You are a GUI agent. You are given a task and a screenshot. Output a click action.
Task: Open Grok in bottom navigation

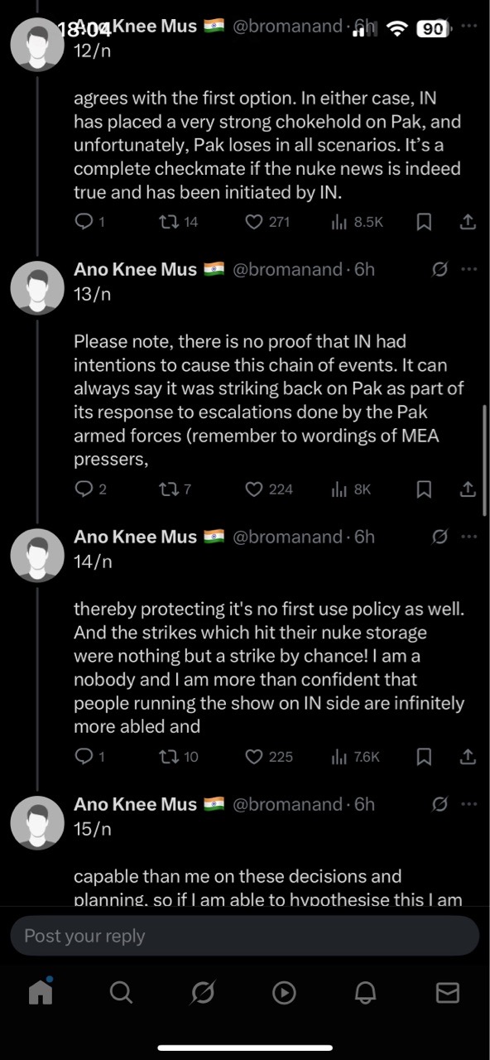point(203,992)
